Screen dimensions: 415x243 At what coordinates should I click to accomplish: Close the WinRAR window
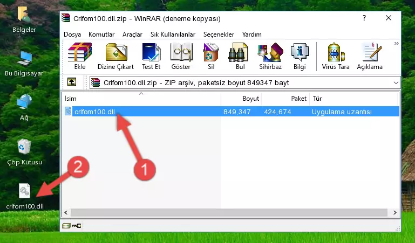(388, 18)
